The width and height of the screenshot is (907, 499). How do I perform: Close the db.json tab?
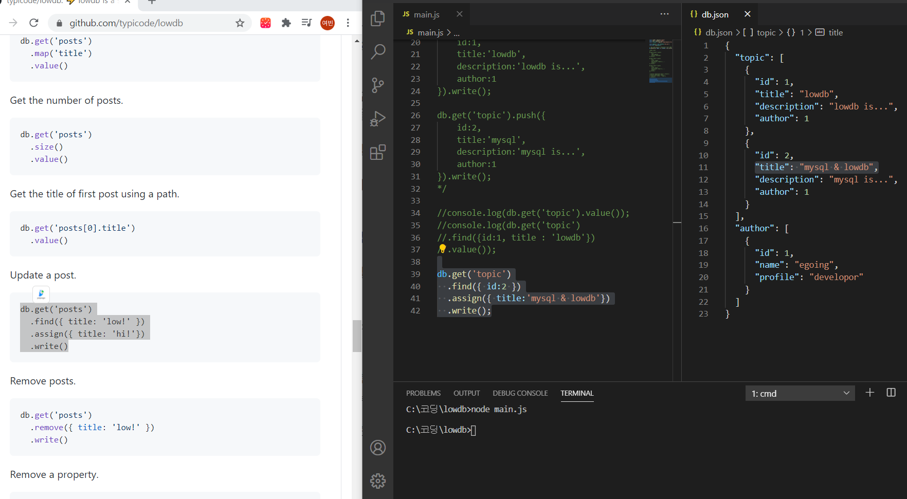click(x=748, y=14)
